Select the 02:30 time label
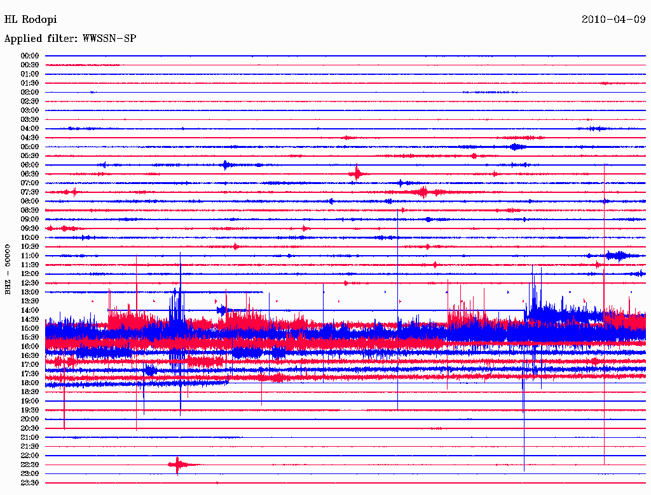The width and height of the screenshot is (651, 495). [30, 102]
